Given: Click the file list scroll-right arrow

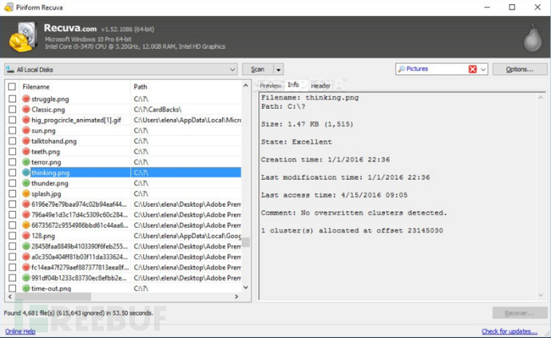Looking at the screenshot, I should click(236, 296).
